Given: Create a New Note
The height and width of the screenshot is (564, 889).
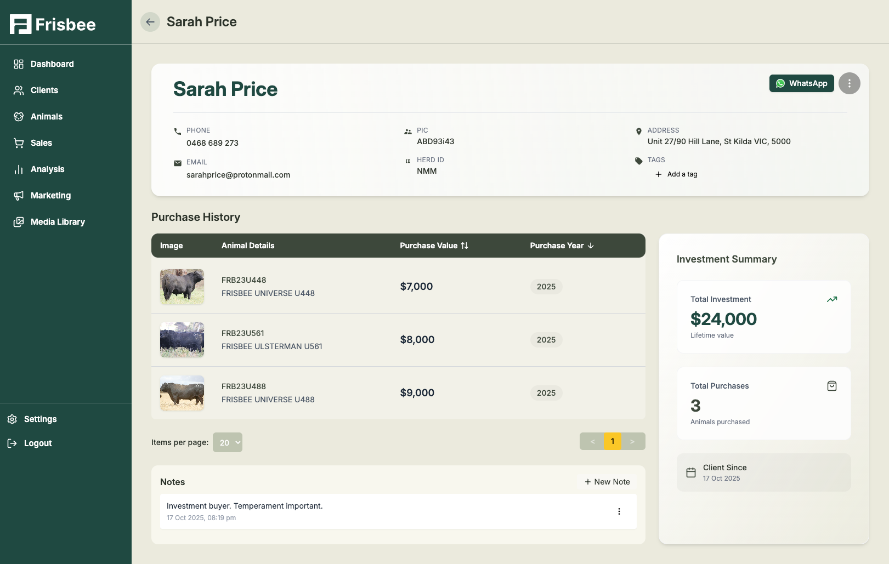Looking at the screenshot, I should coord(607,482).
